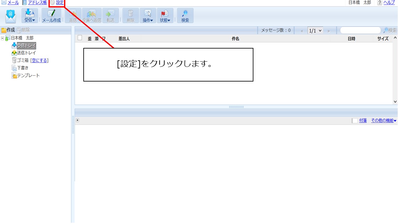
Task: Click the settings gear icon
Action: click(x=52, y=2)
